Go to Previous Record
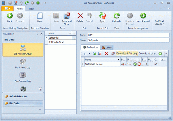The width and height of the screenshot is (173, 121). tap(130, 19)
